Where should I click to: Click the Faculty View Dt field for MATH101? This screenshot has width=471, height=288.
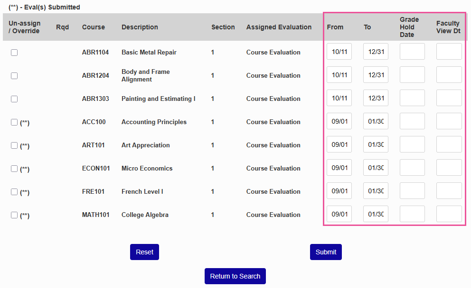point(449,214)
